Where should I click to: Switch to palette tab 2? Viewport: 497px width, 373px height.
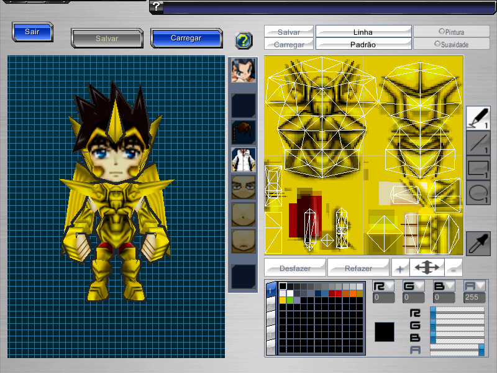271,305
